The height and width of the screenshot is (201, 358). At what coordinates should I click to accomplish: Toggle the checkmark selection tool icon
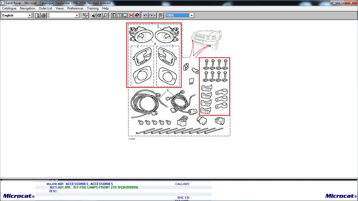click(85, 15)
